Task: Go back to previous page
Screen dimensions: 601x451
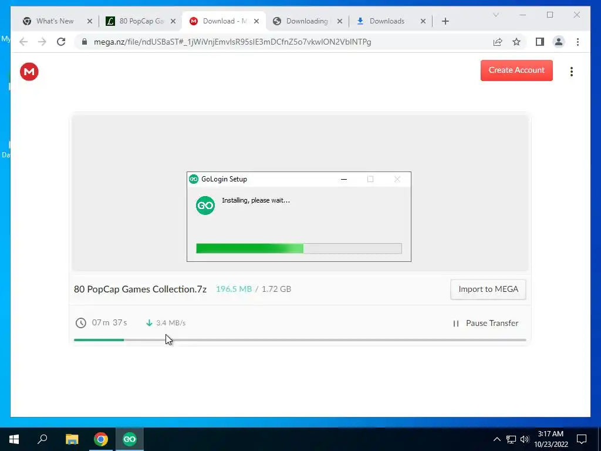Action: (23, 42)
